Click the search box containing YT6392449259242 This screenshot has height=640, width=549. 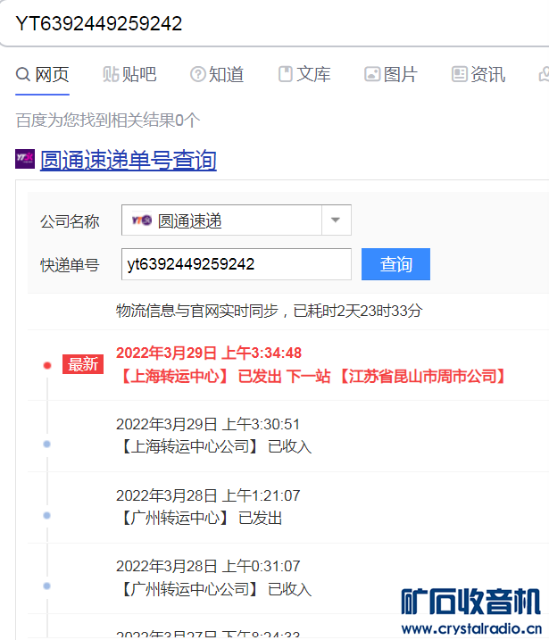point(274,23)
